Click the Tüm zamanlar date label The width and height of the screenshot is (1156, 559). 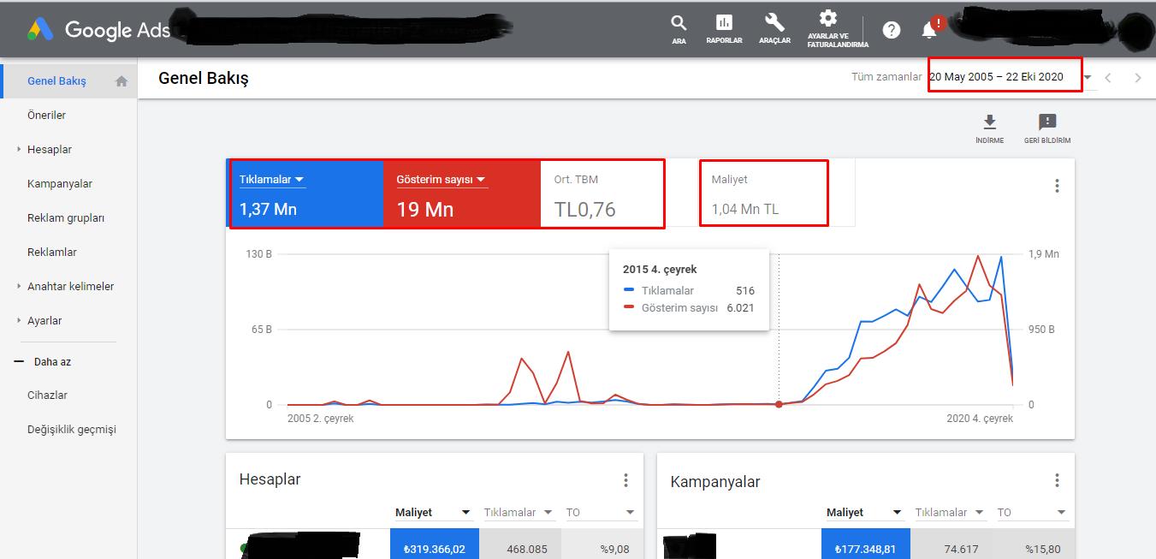click(x=886, y=77)
